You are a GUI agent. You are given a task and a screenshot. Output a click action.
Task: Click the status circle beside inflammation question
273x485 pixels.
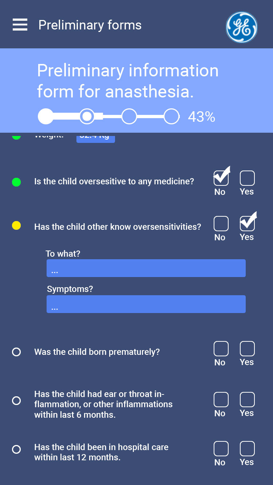pyautogui.click(x=16, y=401)
